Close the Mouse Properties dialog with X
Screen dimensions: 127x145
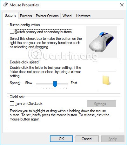[122, 5]
